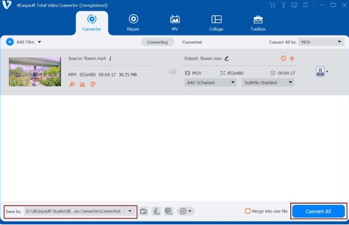Viewport: 349px width, 225px height.
Task: Open the enhance effects wand icon
Action: pos(72,84)
